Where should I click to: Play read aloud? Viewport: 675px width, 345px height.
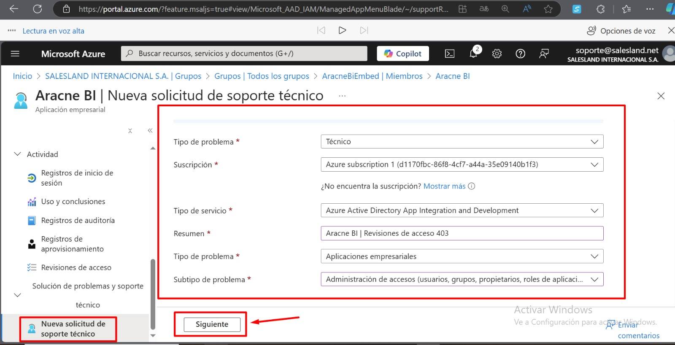[x=343, y=30]
